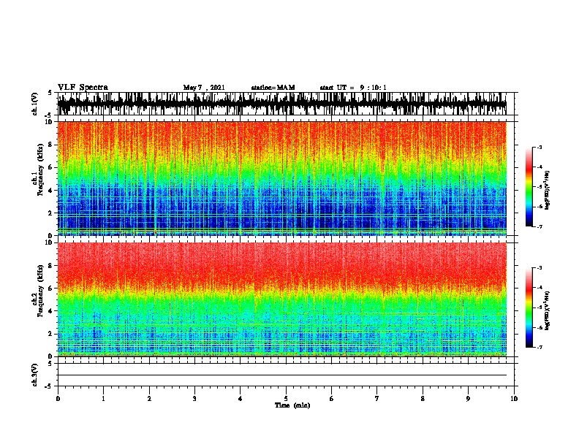Viewport: 579px width, 447px height.
Task: Click the ch.1 spectrogram plot area
Action: pyautogui.click(x=282, y=178)
